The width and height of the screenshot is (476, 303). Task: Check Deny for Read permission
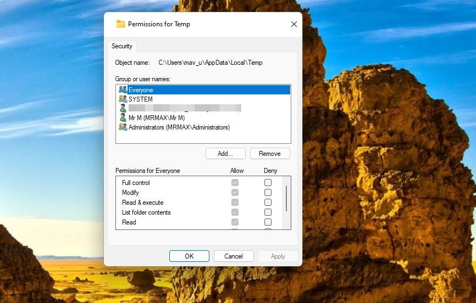click(268, 222)
